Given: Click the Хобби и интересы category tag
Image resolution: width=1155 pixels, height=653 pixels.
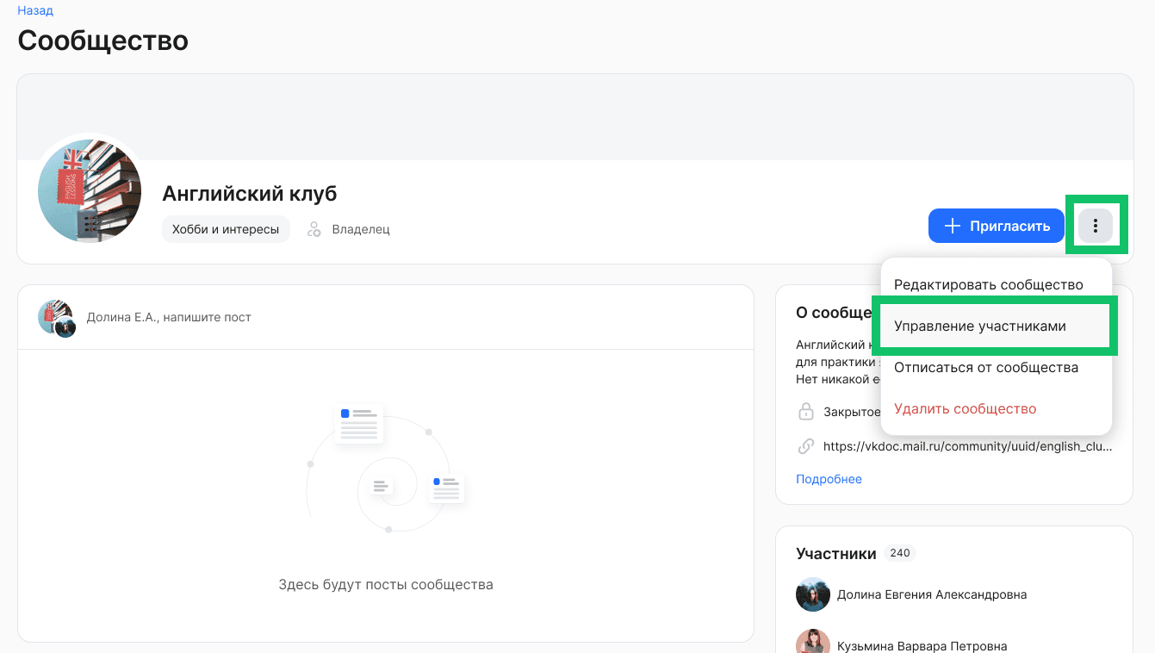Looking at the screenshot, I should [226, 230].
